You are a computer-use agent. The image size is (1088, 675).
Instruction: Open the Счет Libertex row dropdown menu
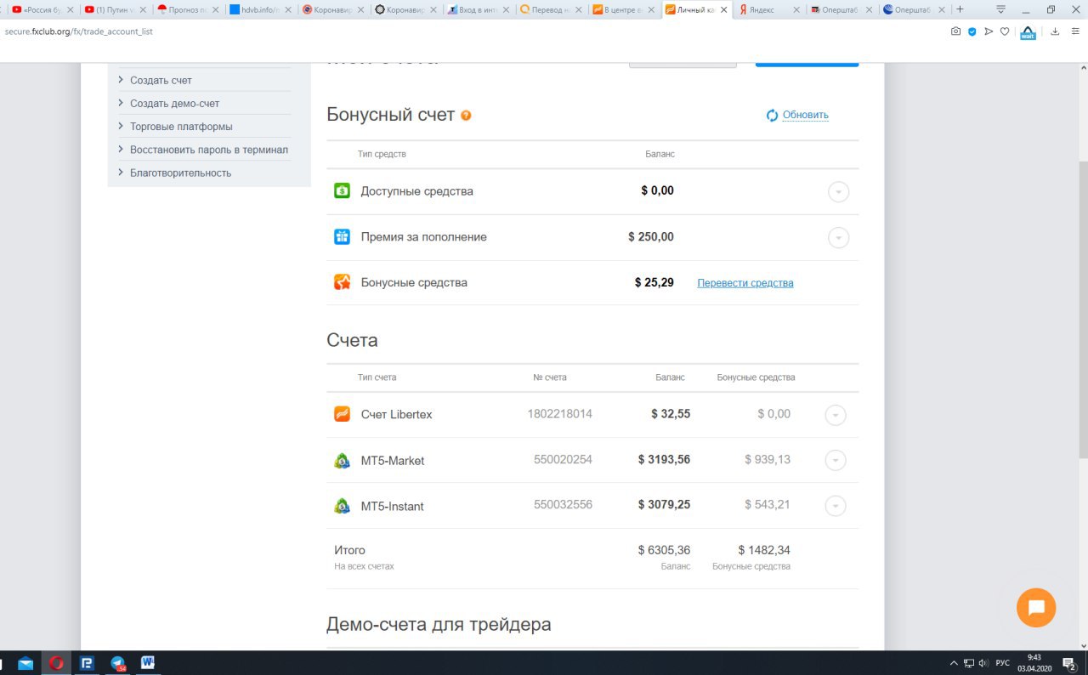[836, 415]
